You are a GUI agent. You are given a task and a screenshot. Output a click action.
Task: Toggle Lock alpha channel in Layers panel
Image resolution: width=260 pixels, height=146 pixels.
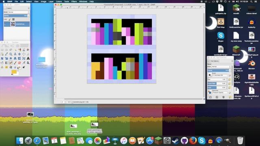tap(13, 19)
